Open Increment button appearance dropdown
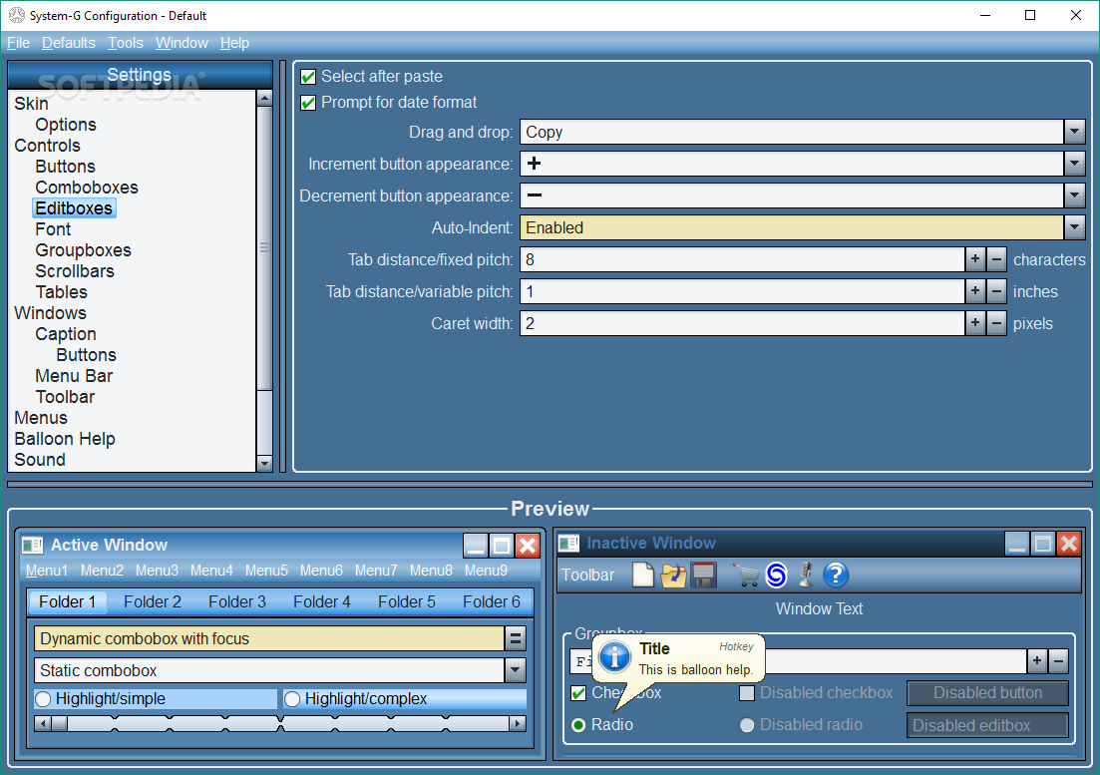The image size is (1100, 775). (x=1074, y=164)
